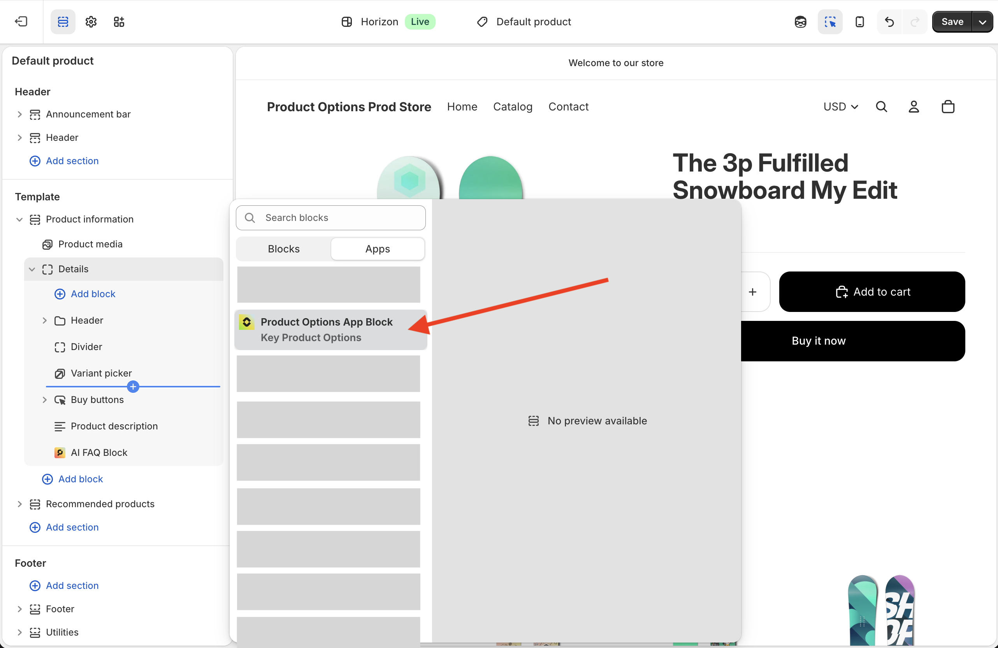Viewport: 998px width, 648px height.
Task: Open the Theme settings gear icon
Action: (x=91, y=22)
